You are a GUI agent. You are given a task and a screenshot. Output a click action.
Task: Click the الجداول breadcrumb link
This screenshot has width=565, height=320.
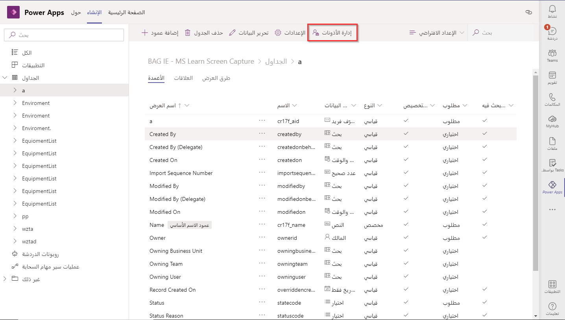tap(276, 62)
